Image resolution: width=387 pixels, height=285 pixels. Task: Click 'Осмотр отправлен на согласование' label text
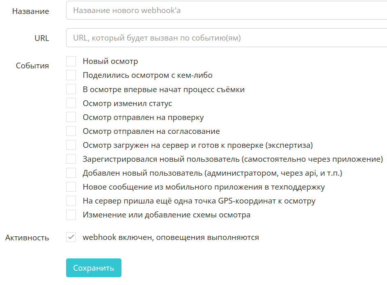pyautogui.click(x=151, y=131)
